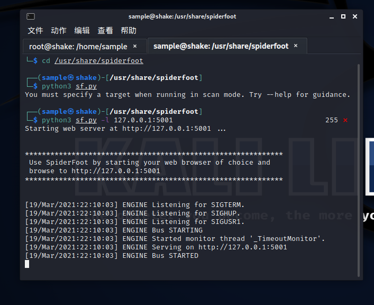The image size is (374, 305).
Task: Click the 'python3 sf.py -l 127.0.0.1:5001' command
Action: (107, 120)
